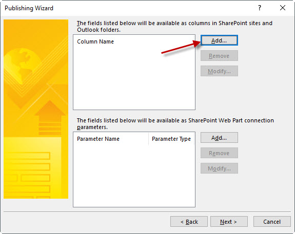Add a Web Part connection parameter
This screenshot has width=295, height=234.
click(x=219, y=138)
